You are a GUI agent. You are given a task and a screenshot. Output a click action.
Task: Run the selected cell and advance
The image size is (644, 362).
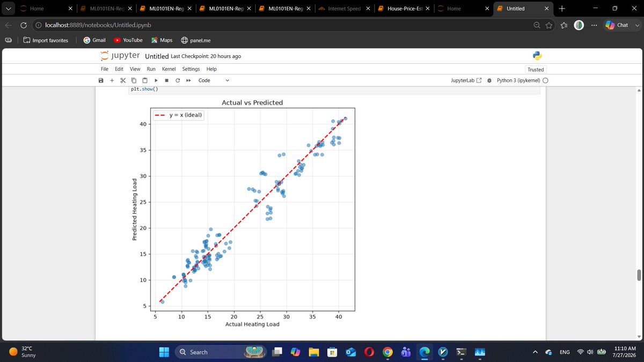[156, 80]
